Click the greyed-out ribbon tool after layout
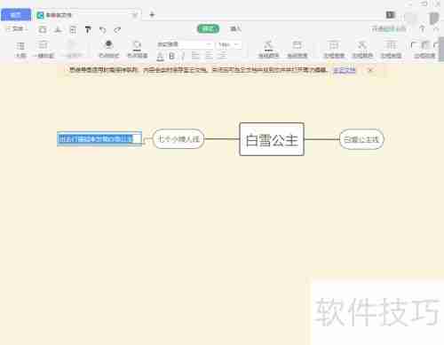The width and height of the screenshot is (444, 345). pos(72,50)
